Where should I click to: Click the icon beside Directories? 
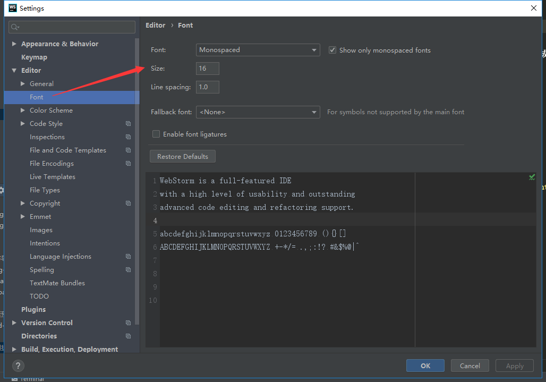point(128,336)
